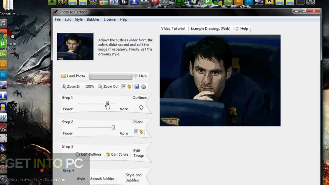The image size is (329, 185).
Task: Click the Edit Colors button
Action: tap(117, 154)
